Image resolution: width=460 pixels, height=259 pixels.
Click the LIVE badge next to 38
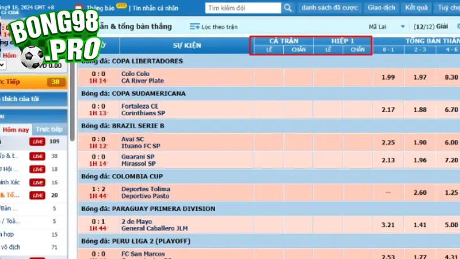[38, 156]
